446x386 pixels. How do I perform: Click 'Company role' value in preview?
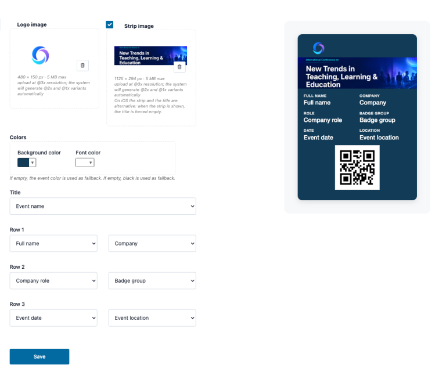[x=322, y=120]
